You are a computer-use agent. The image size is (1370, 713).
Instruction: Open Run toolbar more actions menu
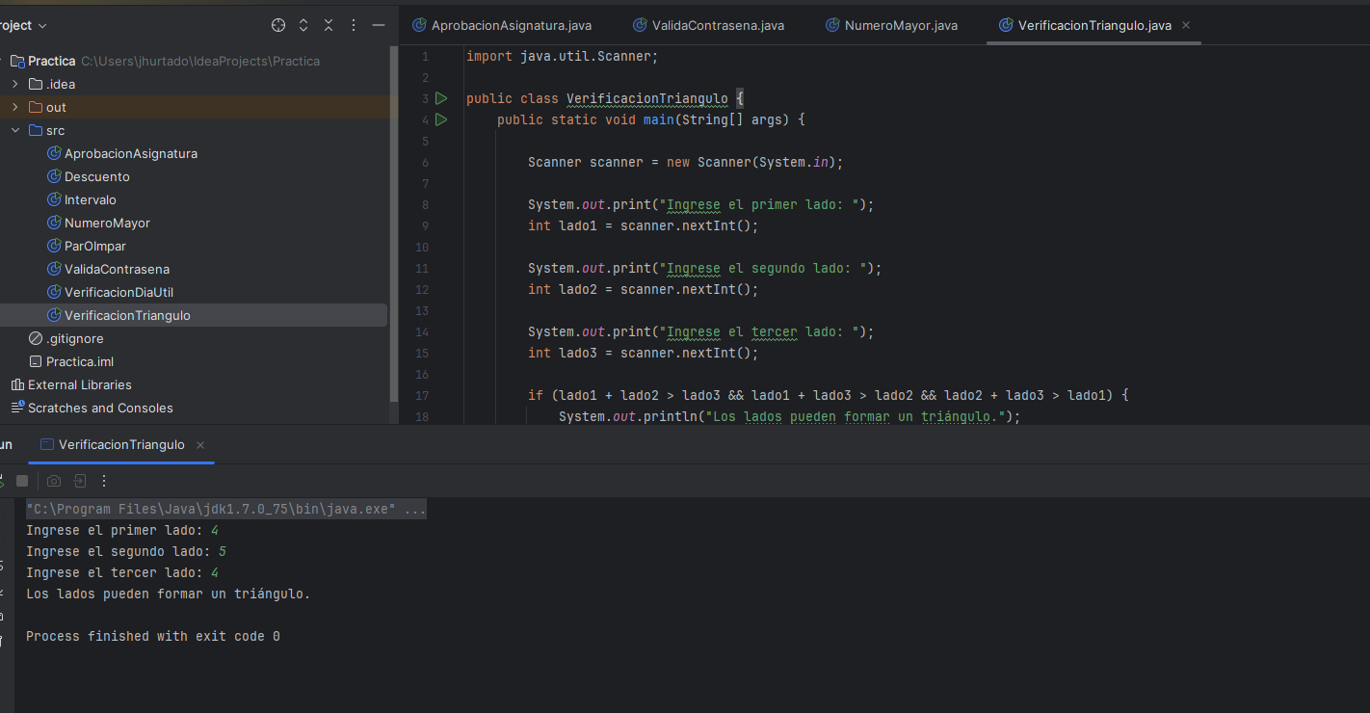click(104, 481)
